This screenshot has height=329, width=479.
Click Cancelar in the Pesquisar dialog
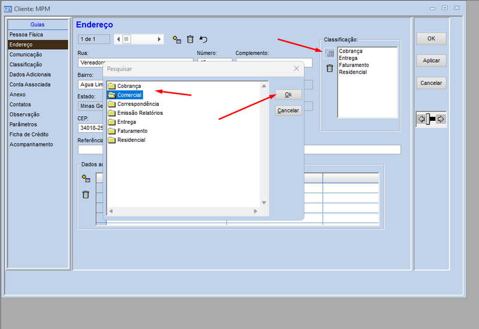[289, 111]
